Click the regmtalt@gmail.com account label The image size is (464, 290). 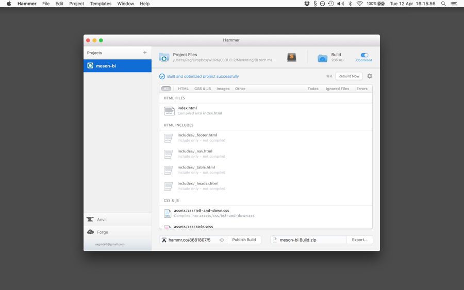(x=110, y=244)
